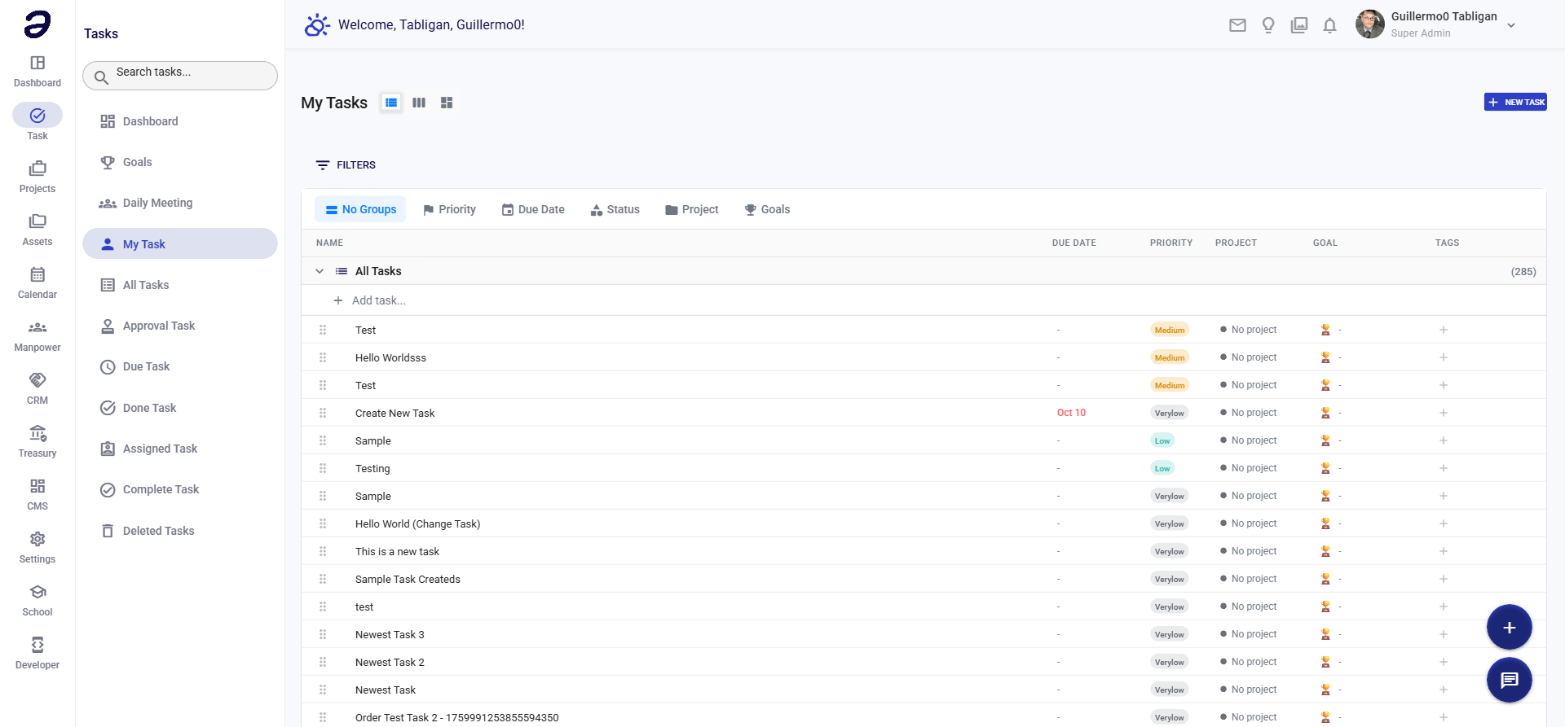Click the Add task... row
This screenshot has height=727, width=1565.
click(x=924, y=300)
